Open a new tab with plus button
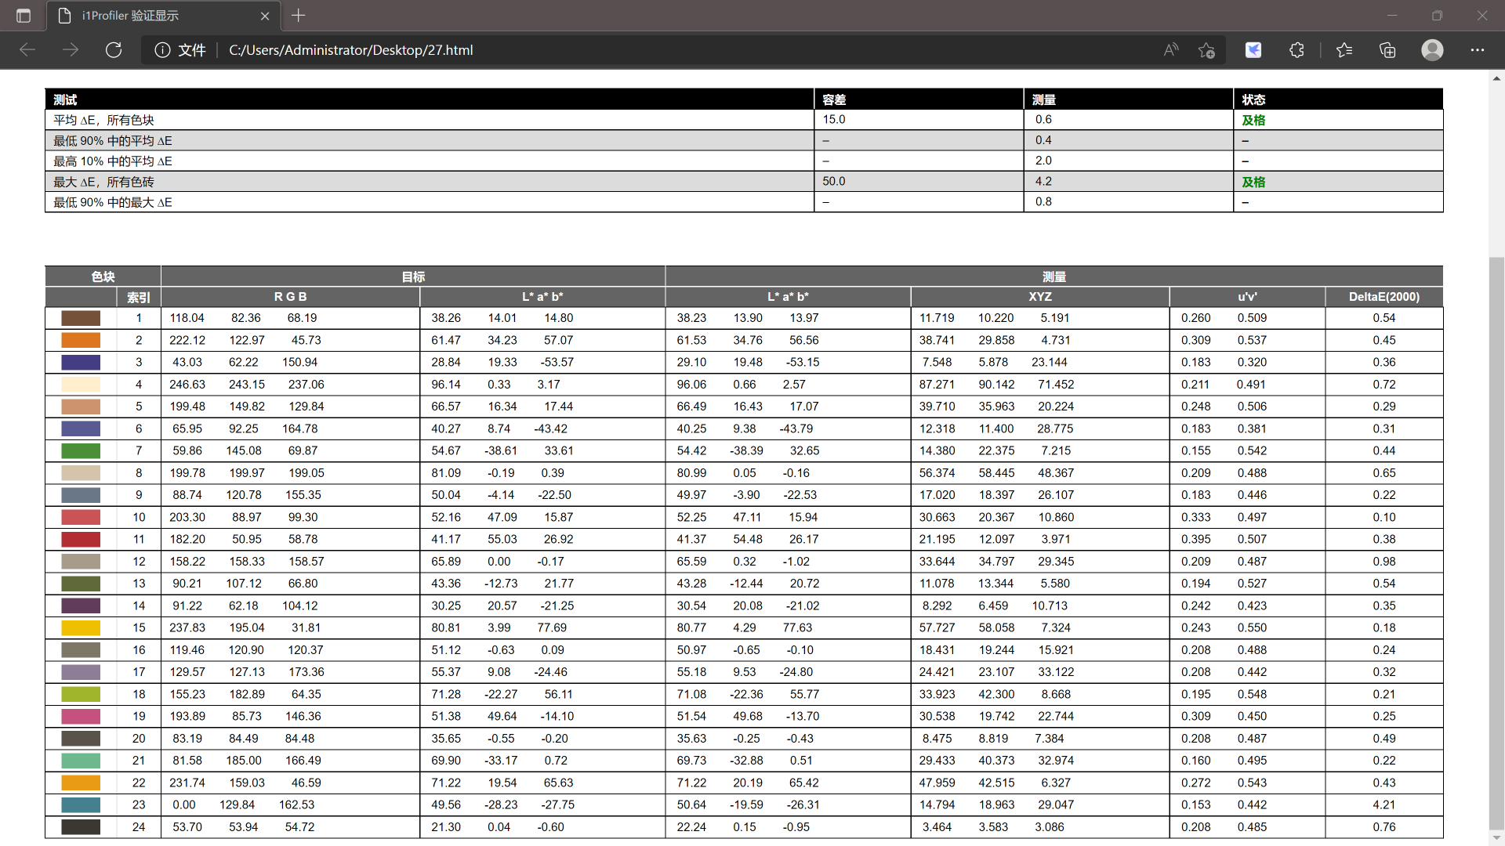This screenshot has height=846, width=1505. click(x=299, y=16)
